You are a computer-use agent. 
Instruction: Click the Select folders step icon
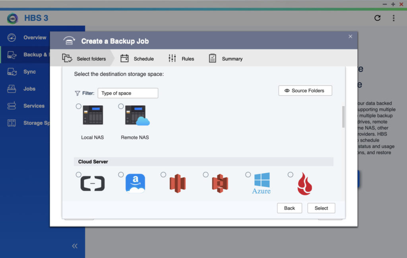click(67, 58)
